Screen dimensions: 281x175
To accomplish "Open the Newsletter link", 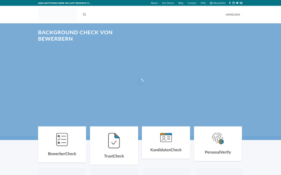I will point(218,3).
